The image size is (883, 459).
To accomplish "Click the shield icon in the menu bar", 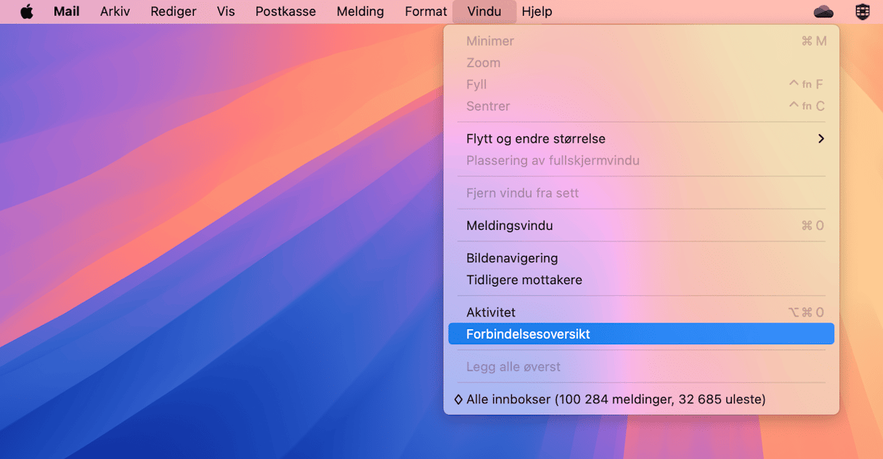I will pyautogui.click(x=863, y=12).
